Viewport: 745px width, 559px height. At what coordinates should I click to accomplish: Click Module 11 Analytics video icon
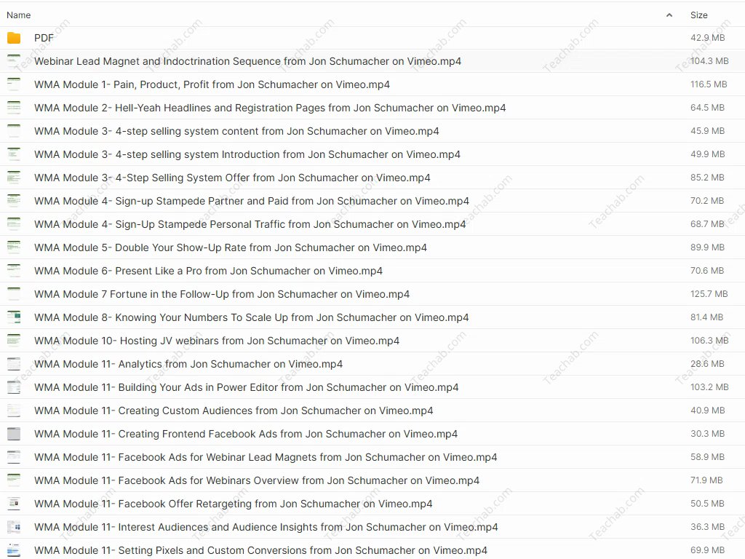click(x=14, y=364)
